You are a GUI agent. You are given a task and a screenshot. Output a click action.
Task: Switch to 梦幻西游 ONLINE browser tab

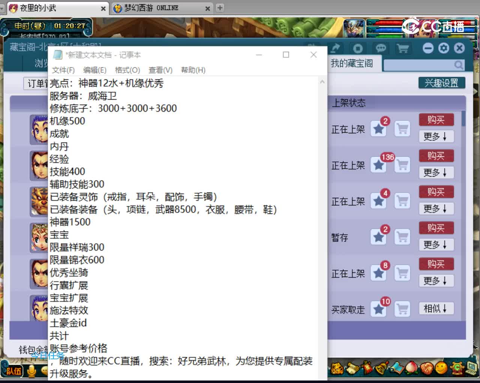pos(162,8)
